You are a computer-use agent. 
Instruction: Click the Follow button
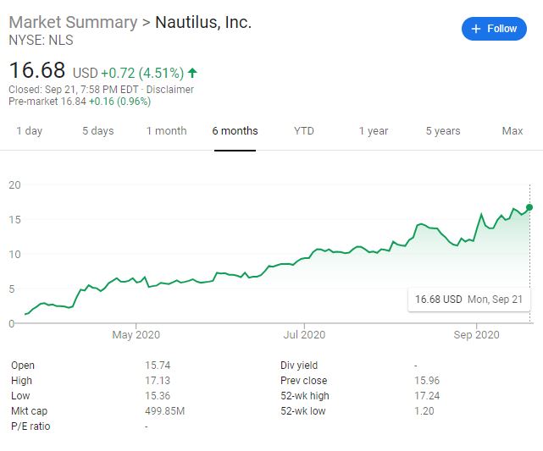pos(494,29)
